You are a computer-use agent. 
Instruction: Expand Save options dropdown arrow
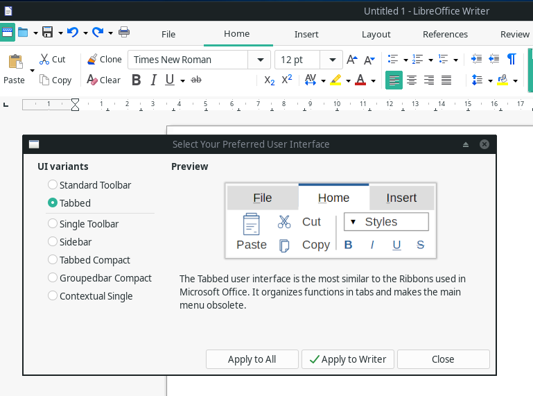(60, 33)
